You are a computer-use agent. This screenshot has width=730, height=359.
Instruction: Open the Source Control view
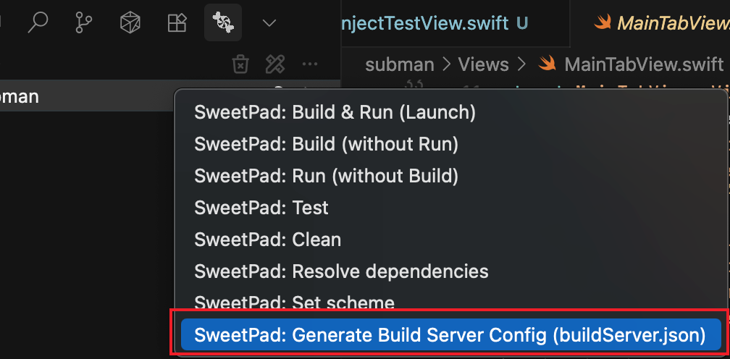click(x=84, y=22)
